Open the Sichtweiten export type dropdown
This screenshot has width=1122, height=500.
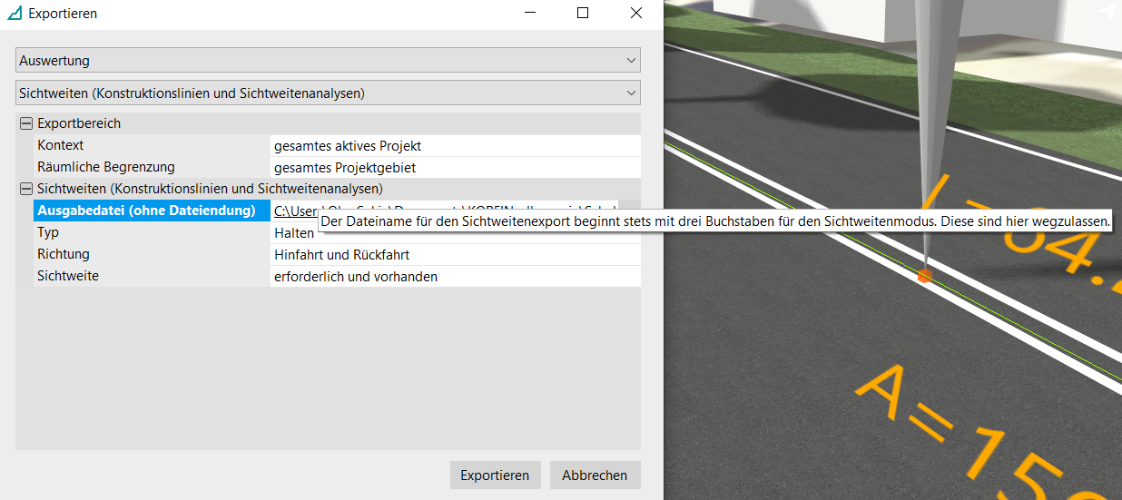click(328, 93)
